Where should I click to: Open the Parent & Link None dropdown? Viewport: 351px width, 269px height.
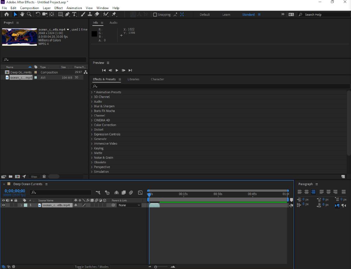coord(129,205)
